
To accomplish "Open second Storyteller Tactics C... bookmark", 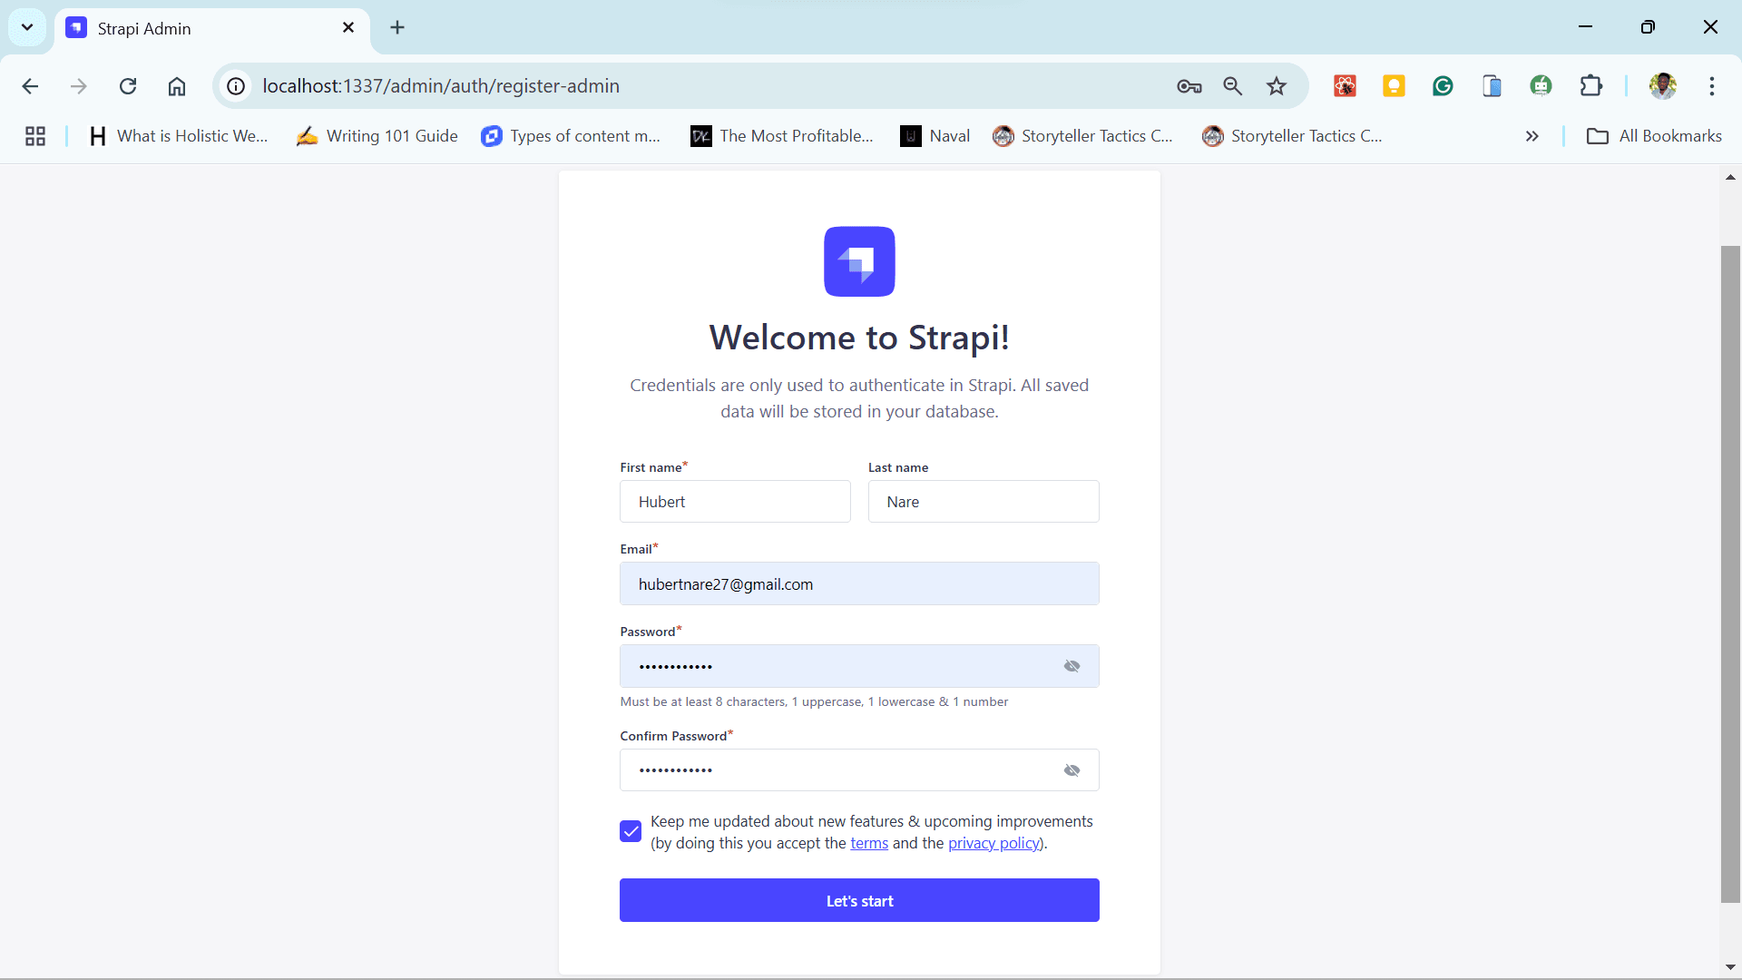I will 1292,136.
